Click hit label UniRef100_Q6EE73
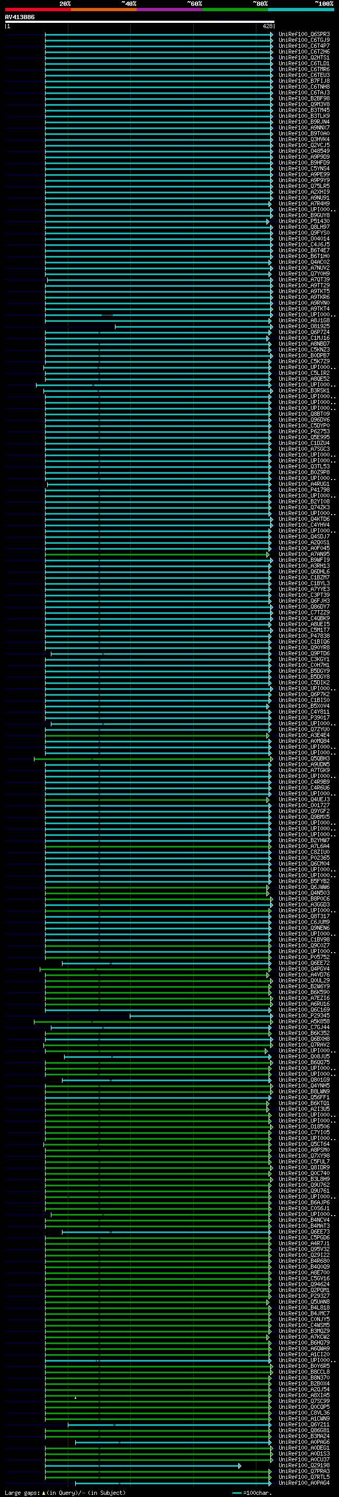This screenshot has width=339, height=1497. pos(304,1232)
